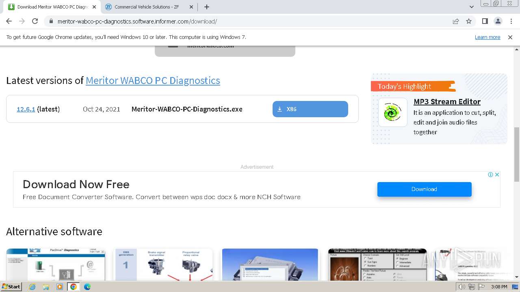Screen dimensions: 520x292
Task: Open Windows Explorer folder from taskbar
Action: tap(46, 287)
